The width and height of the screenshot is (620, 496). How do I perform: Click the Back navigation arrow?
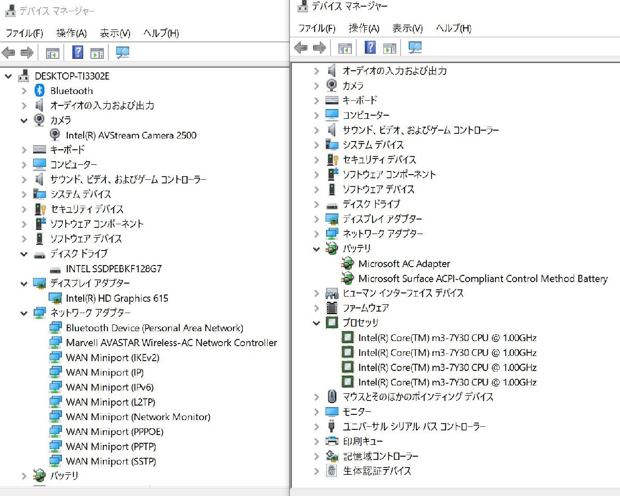click(7, 52)
